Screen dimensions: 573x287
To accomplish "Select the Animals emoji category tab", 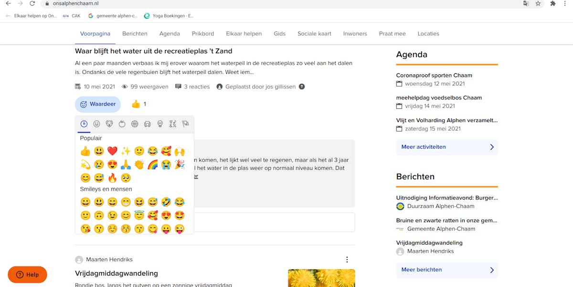I will (x=109, y=124).
